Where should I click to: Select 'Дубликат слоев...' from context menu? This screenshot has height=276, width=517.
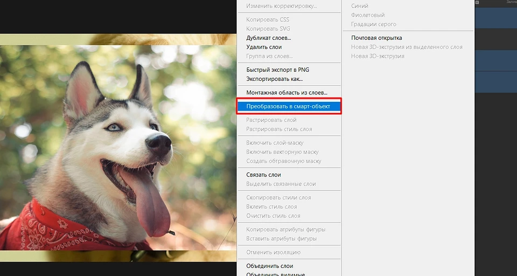tap(268, 38)
